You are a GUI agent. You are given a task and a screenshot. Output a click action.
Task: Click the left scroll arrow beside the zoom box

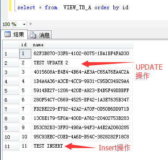pos(30,24)
